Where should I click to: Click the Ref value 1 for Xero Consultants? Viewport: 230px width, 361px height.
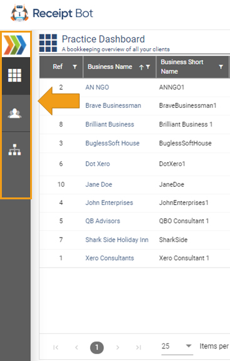point(61,258)
